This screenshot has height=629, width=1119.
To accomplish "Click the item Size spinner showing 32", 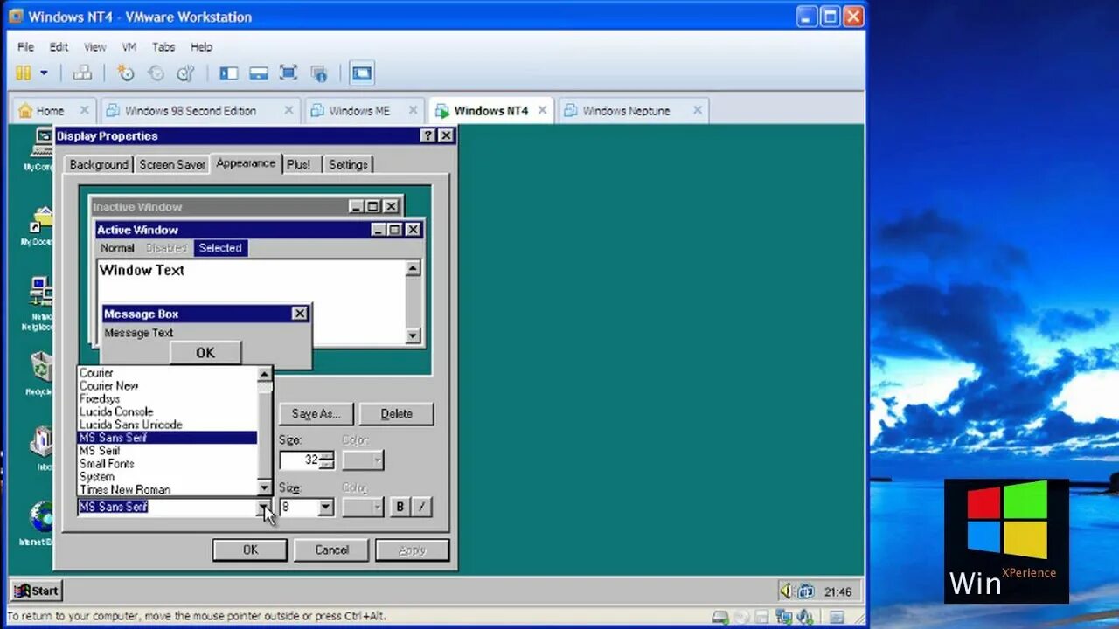I will pos(306,460).
